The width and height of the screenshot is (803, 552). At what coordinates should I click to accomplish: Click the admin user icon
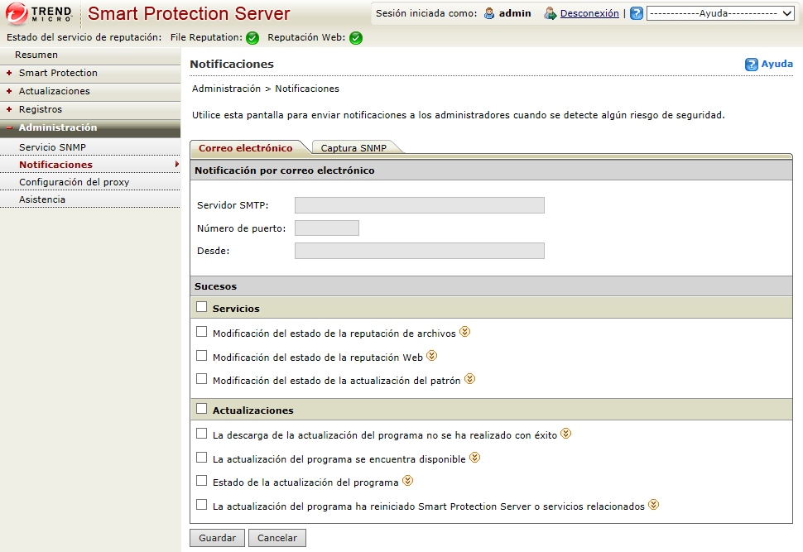coord(489,14)
